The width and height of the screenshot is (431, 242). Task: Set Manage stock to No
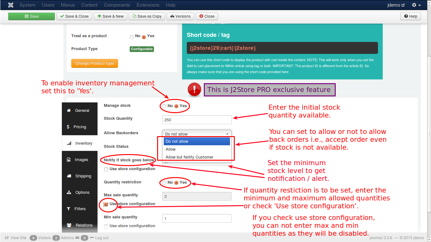(x=164, y=106)
